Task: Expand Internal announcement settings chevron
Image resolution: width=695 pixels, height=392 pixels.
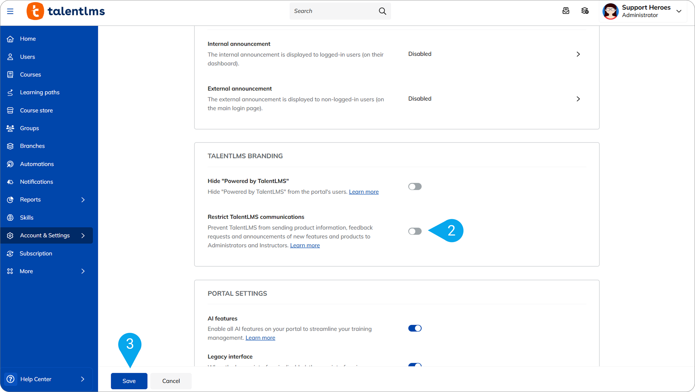Action: click(x=578, y=54)
